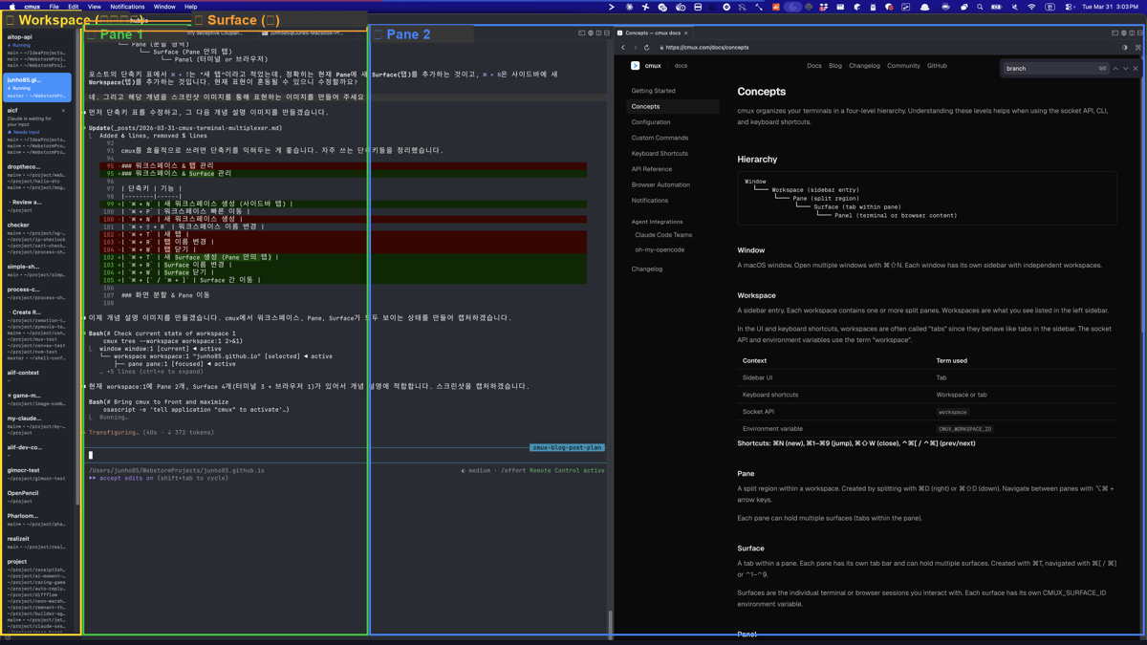Select the Concepts — cmux docs tab
The width and height of the screenshot is (1147, 645).
coord(653,32)
